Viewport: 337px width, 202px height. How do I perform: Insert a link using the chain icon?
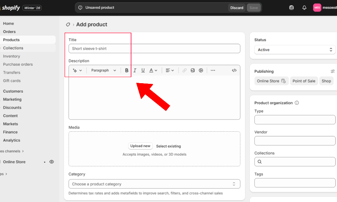tap(184, 70)
